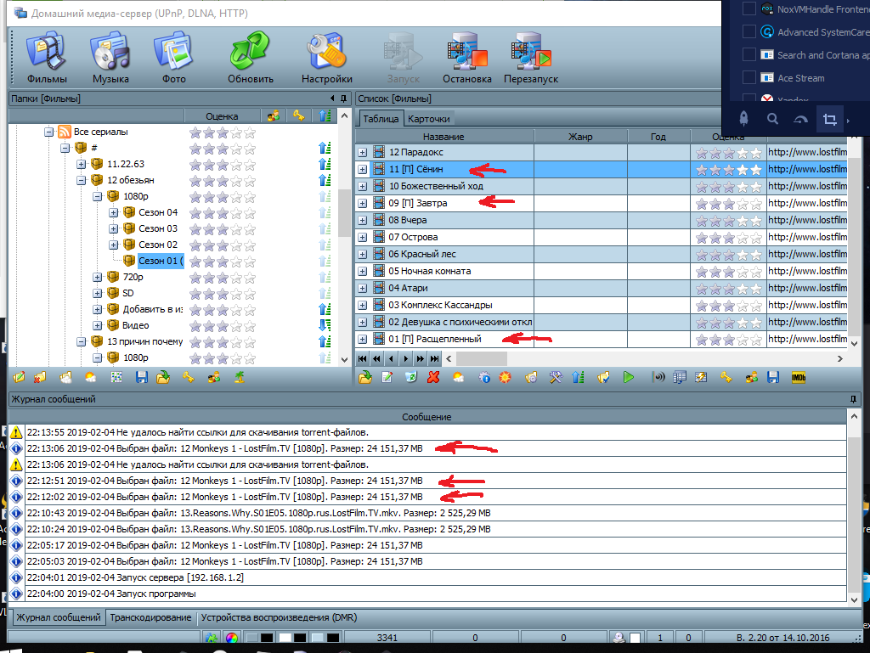Enable the NoxVMHandle Frontend checkbox
The width and height of the screenshot is (870, 653).
(749, 9)
